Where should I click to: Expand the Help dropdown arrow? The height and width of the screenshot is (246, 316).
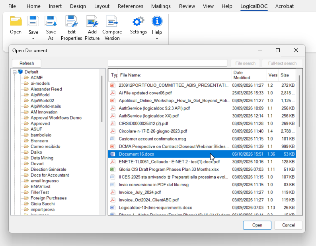point(157,38)
